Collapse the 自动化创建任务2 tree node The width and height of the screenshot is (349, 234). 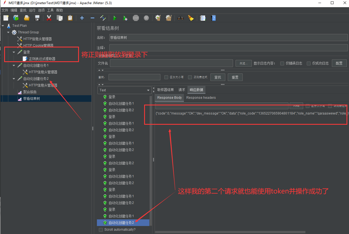pyautogui.click(x=14, y=79)
